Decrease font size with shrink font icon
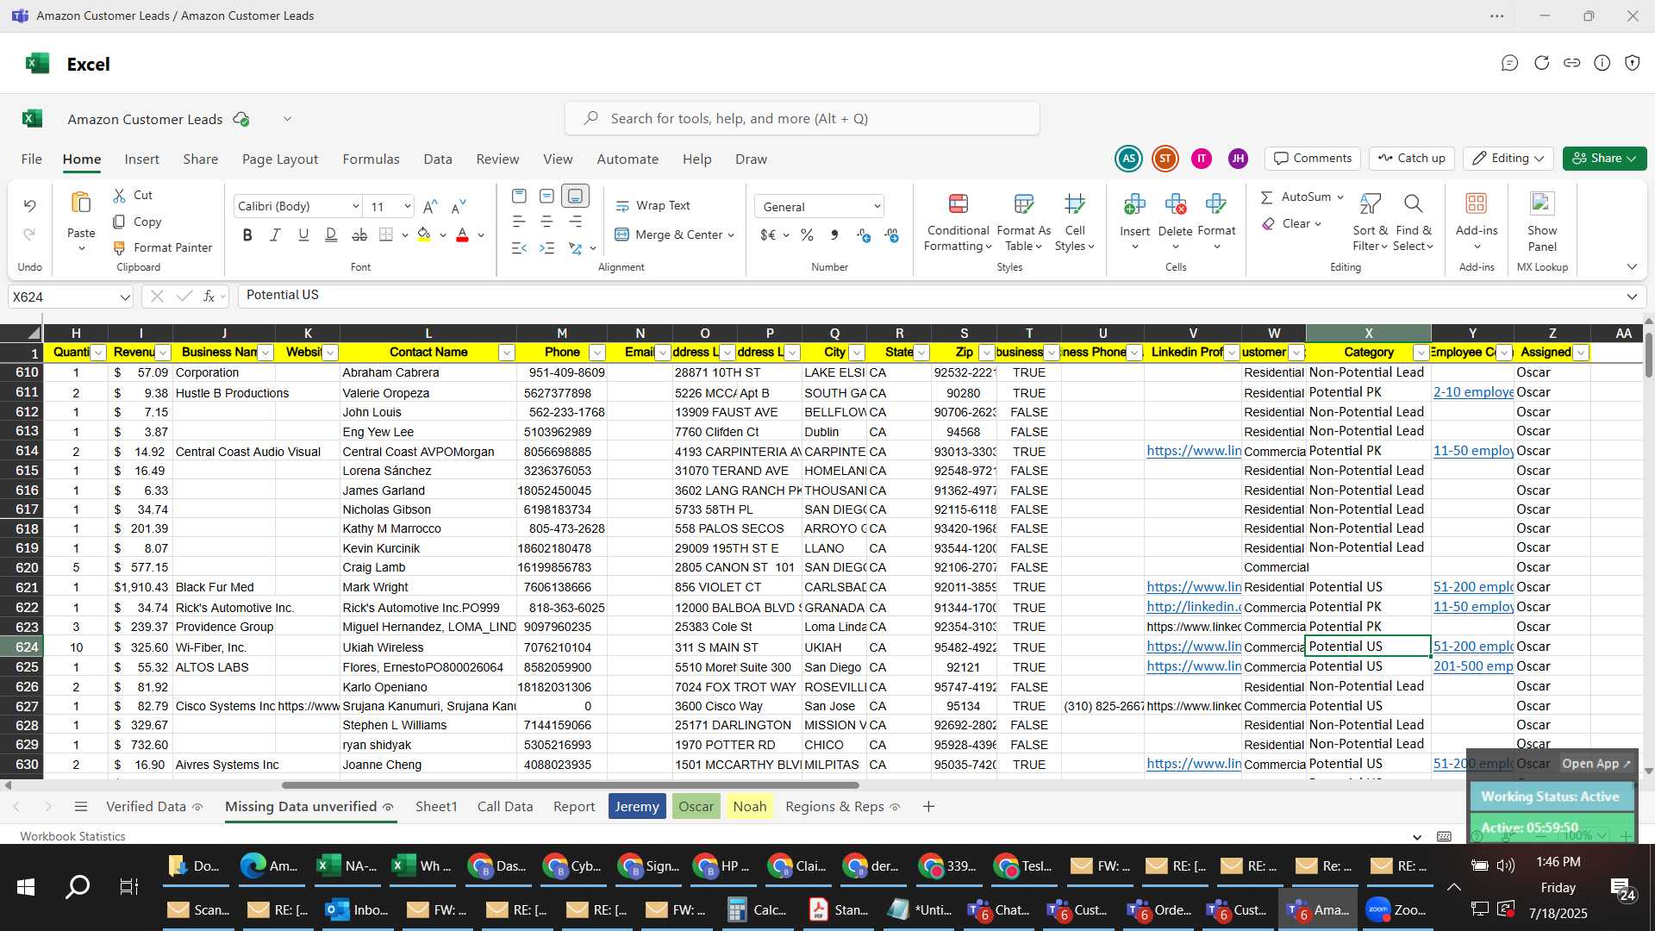The image size is (1655, 931). pos(459,206)
